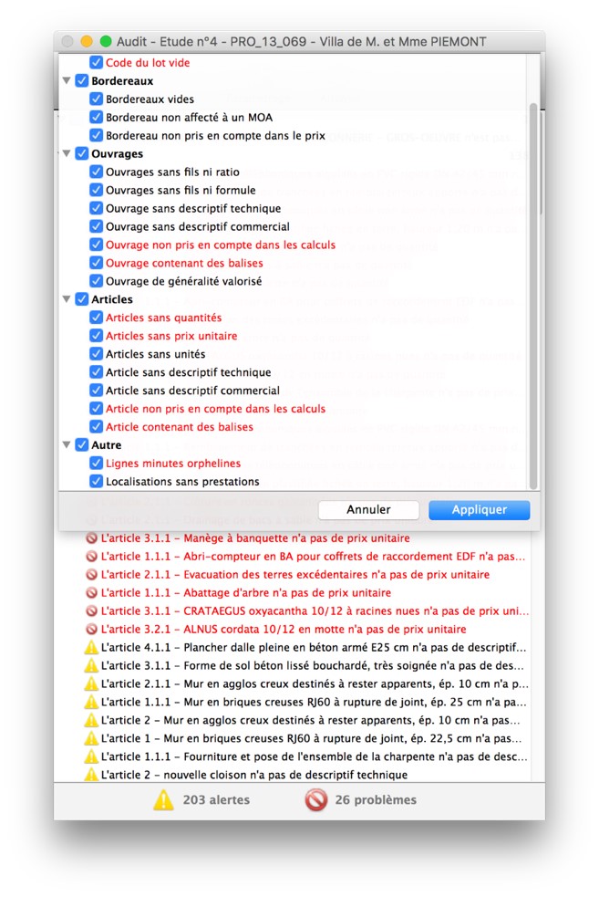Uncheck Lignes minutes orphelines

(x=96, y=464)
